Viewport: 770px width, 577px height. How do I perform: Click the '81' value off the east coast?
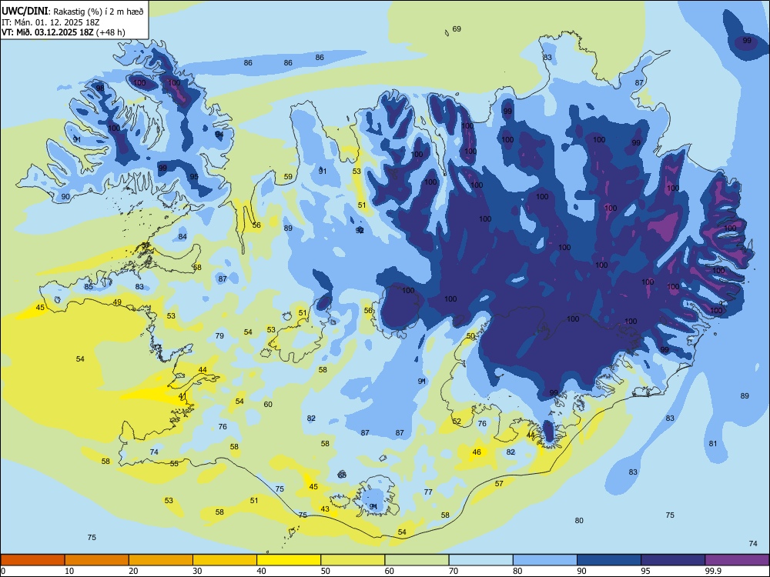tap(713, 444)
